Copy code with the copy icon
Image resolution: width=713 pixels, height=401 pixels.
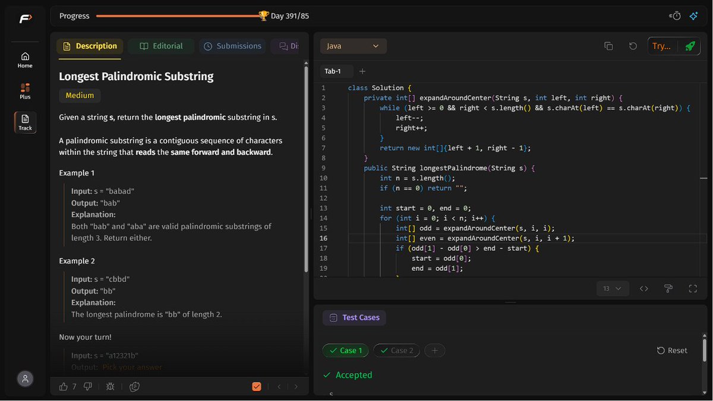608,46
